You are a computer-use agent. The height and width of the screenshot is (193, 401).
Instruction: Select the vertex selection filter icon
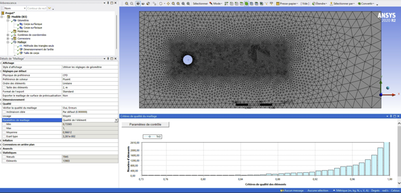[232, 3]
